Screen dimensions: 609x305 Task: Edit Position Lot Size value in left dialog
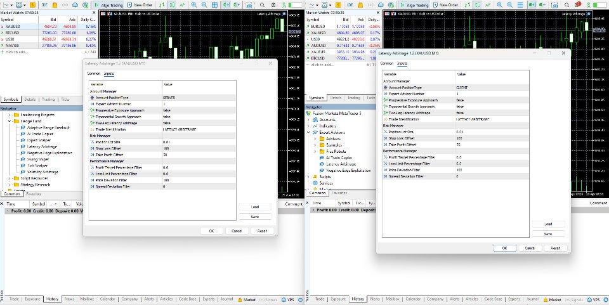[x=199, y=142]
